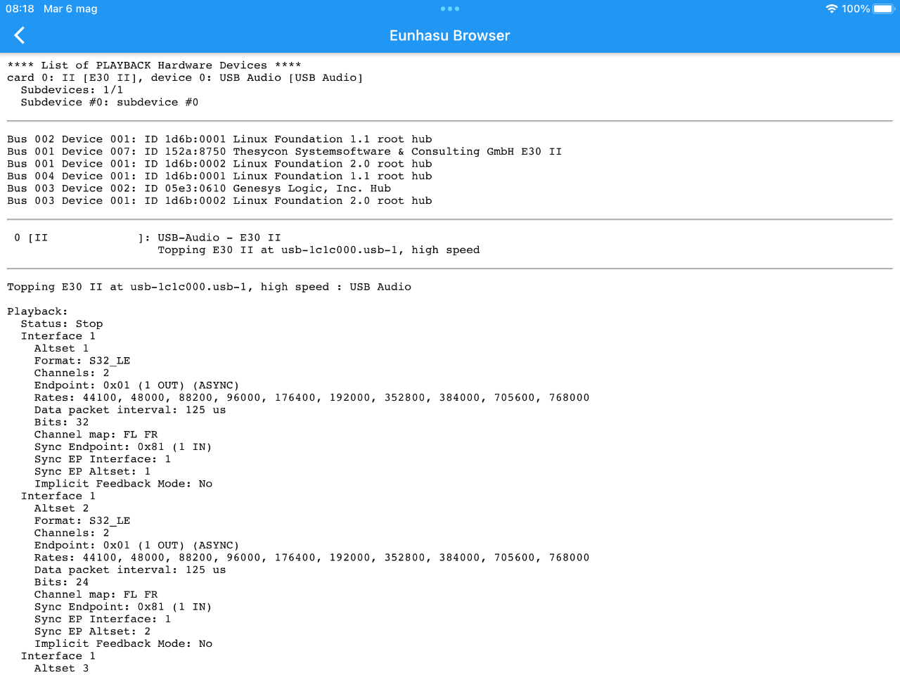
Task: Tap the 100% battery percentage text
Action: pos(856,9)
